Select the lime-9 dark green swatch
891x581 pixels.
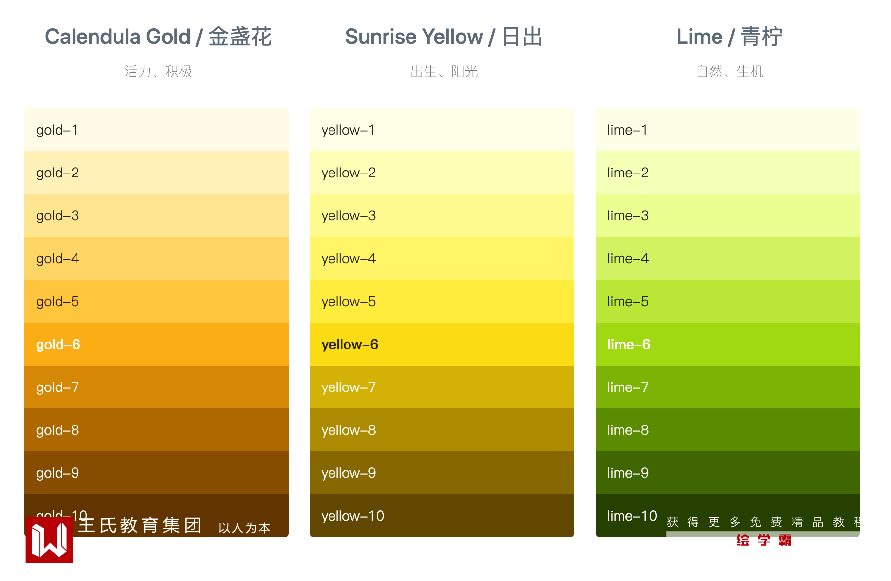pyautogui.click(x=727, y=473)
